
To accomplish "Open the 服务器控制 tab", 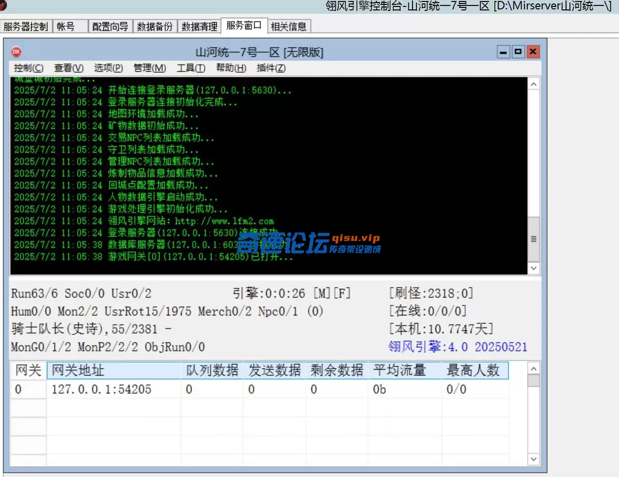I will (x=26, y=26).
